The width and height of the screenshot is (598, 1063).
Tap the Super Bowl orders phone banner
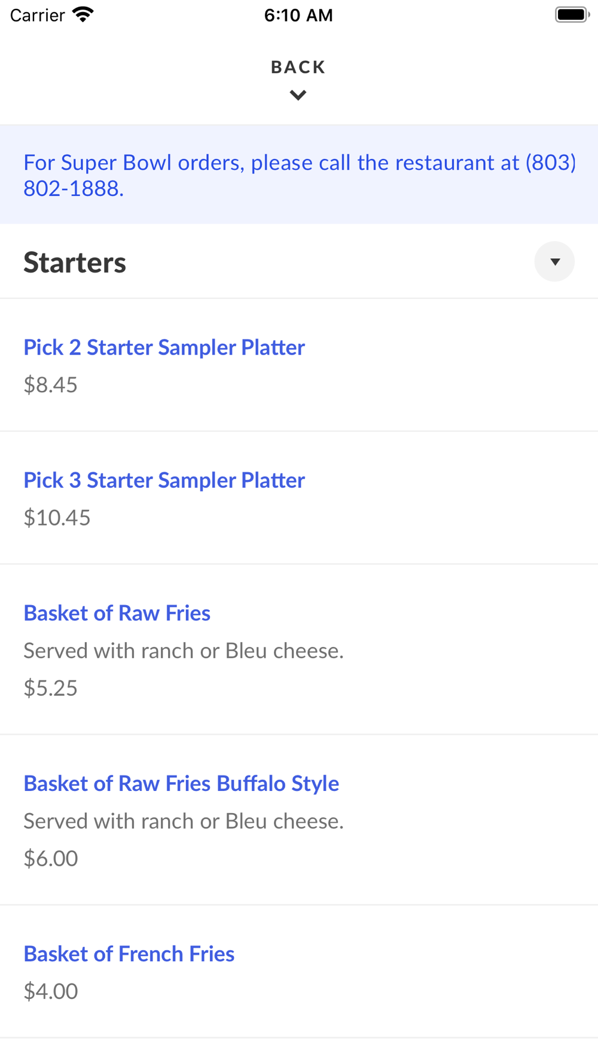299,175
